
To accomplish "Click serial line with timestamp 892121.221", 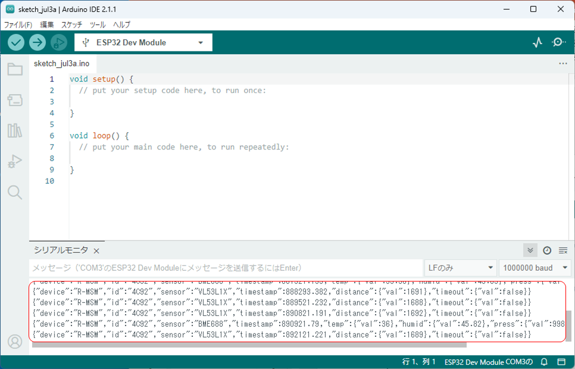I will pos(282,334).
